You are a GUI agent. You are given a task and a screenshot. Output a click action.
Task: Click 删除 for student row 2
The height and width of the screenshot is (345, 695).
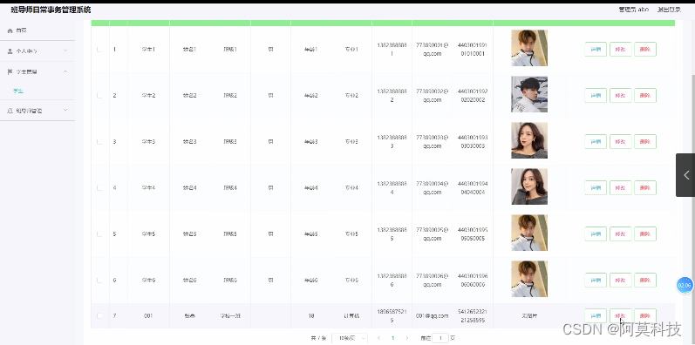(645, 95)
